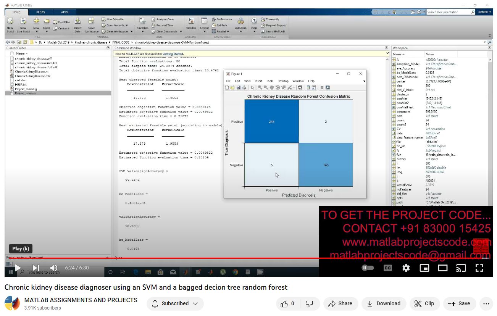497x316 pixels.
Task: Open the Tools menu in Figure 1
Action: 269,81
